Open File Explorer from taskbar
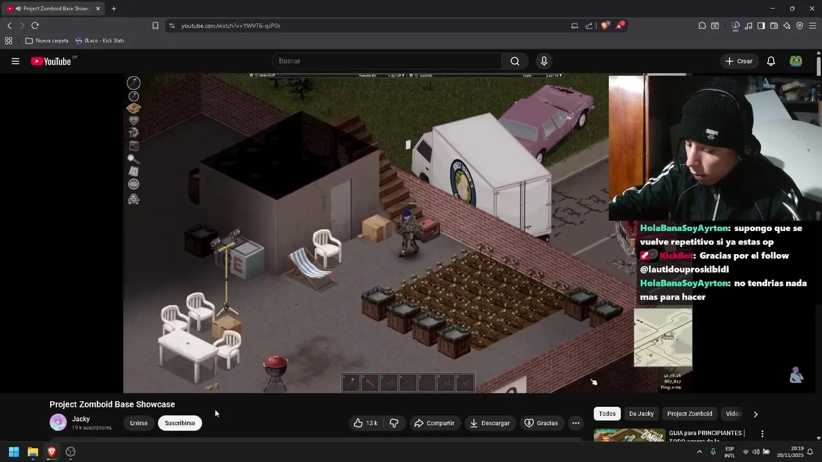Screen dimensions: 822x462 click(33, 452)
